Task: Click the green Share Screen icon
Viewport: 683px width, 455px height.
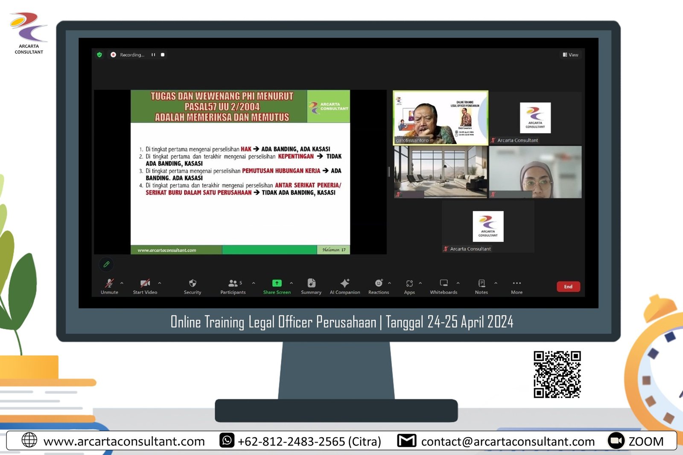Action: [277, 283]
